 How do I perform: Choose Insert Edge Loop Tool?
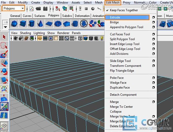pyautogui.click(x=125, y=44)
